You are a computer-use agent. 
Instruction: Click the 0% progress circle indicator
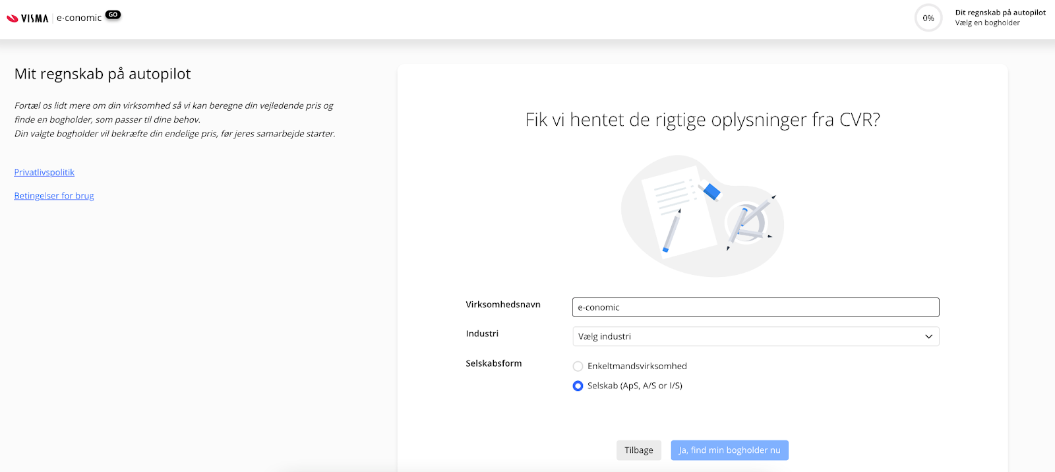(928, 18)
